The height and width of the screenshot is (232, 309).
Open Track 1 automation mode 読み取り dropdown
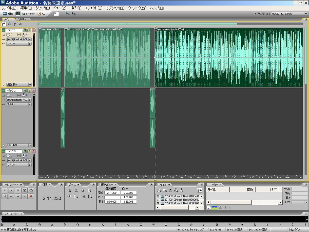click(x=19, y=85)
